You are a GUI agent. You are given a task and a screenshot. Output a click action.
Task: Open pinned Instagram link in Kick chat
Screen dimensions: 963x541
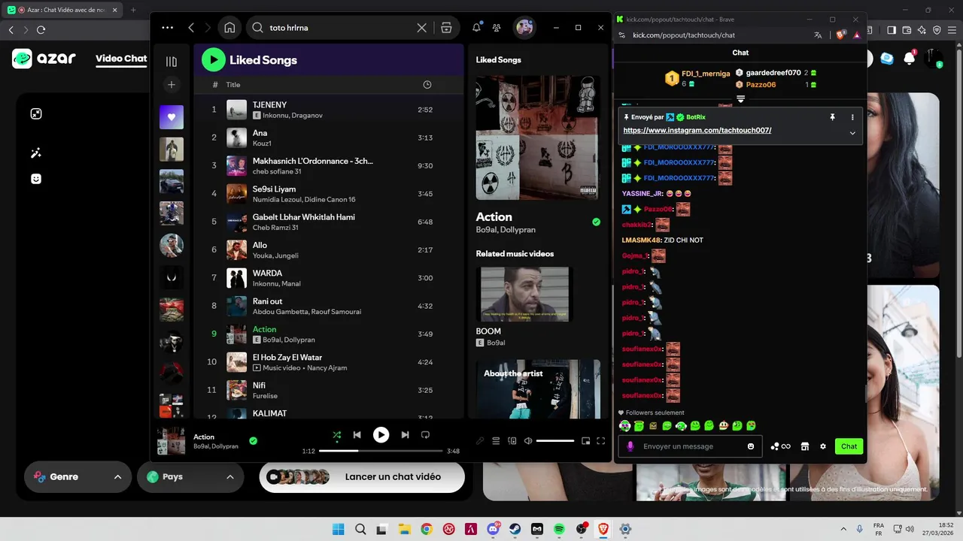pos(697,130)
